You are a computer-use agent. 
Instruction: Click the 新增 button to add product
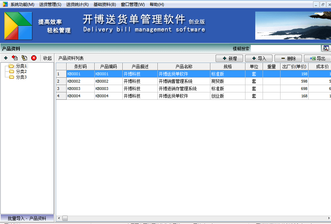[x=229, y=58]
